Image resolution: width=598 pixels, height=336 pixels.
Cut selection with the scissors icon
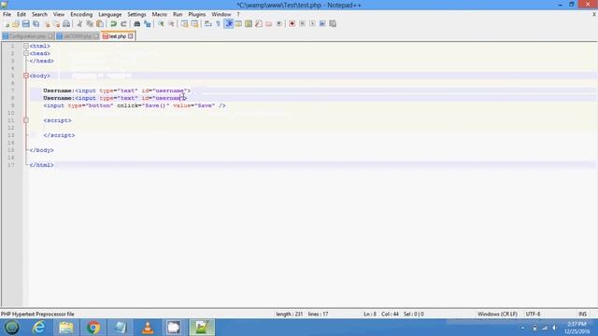(x=79, y=24)
